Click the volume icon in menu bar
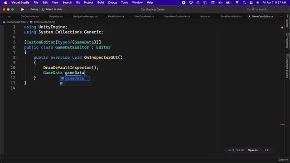Image resolution: width=290 pixels, height=163 pixels. tap(220, 3)
